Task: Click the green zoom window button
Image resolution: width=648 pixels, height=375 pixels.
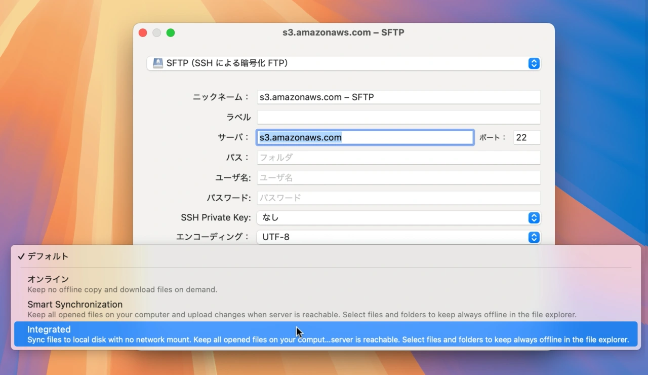Action: (x=171, y=33)
